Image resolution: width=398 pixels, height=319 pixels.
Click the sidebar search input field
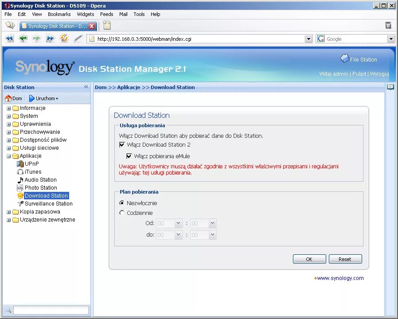pyautogui.click(x=51, y=310)
